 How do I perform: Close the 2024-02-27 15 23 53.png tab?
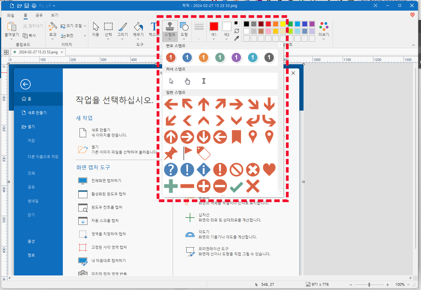click(62, 52)
